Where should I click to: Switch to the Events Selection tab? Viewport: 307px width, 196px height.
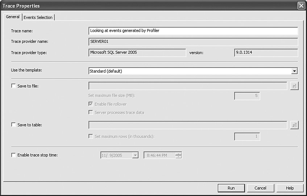(38, 17)
